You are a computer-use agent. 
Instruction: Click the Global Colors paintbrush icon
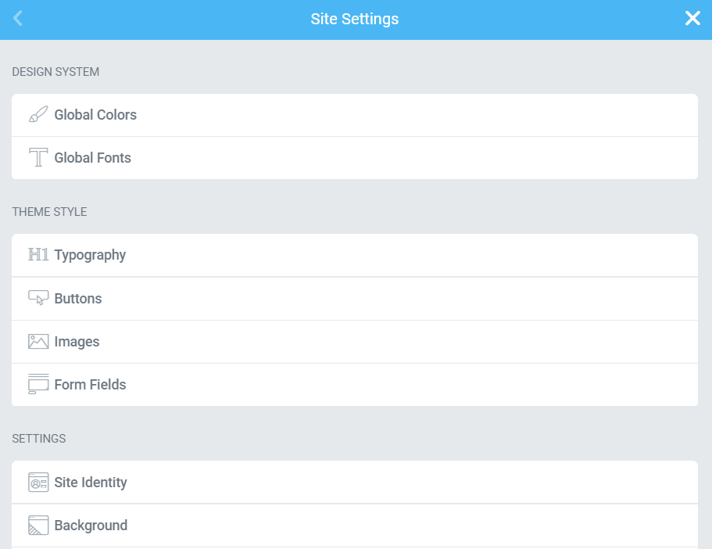tap(38, 114)
